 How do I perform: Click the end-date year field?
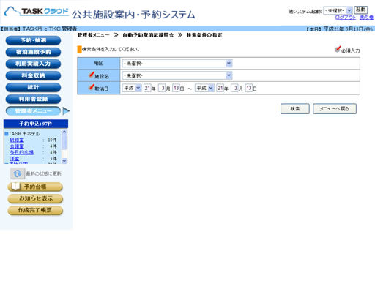(220, 88)
